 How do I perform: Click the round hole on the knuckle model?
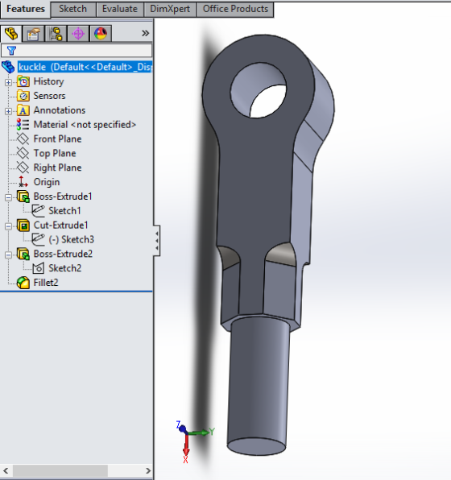point(259,90)
